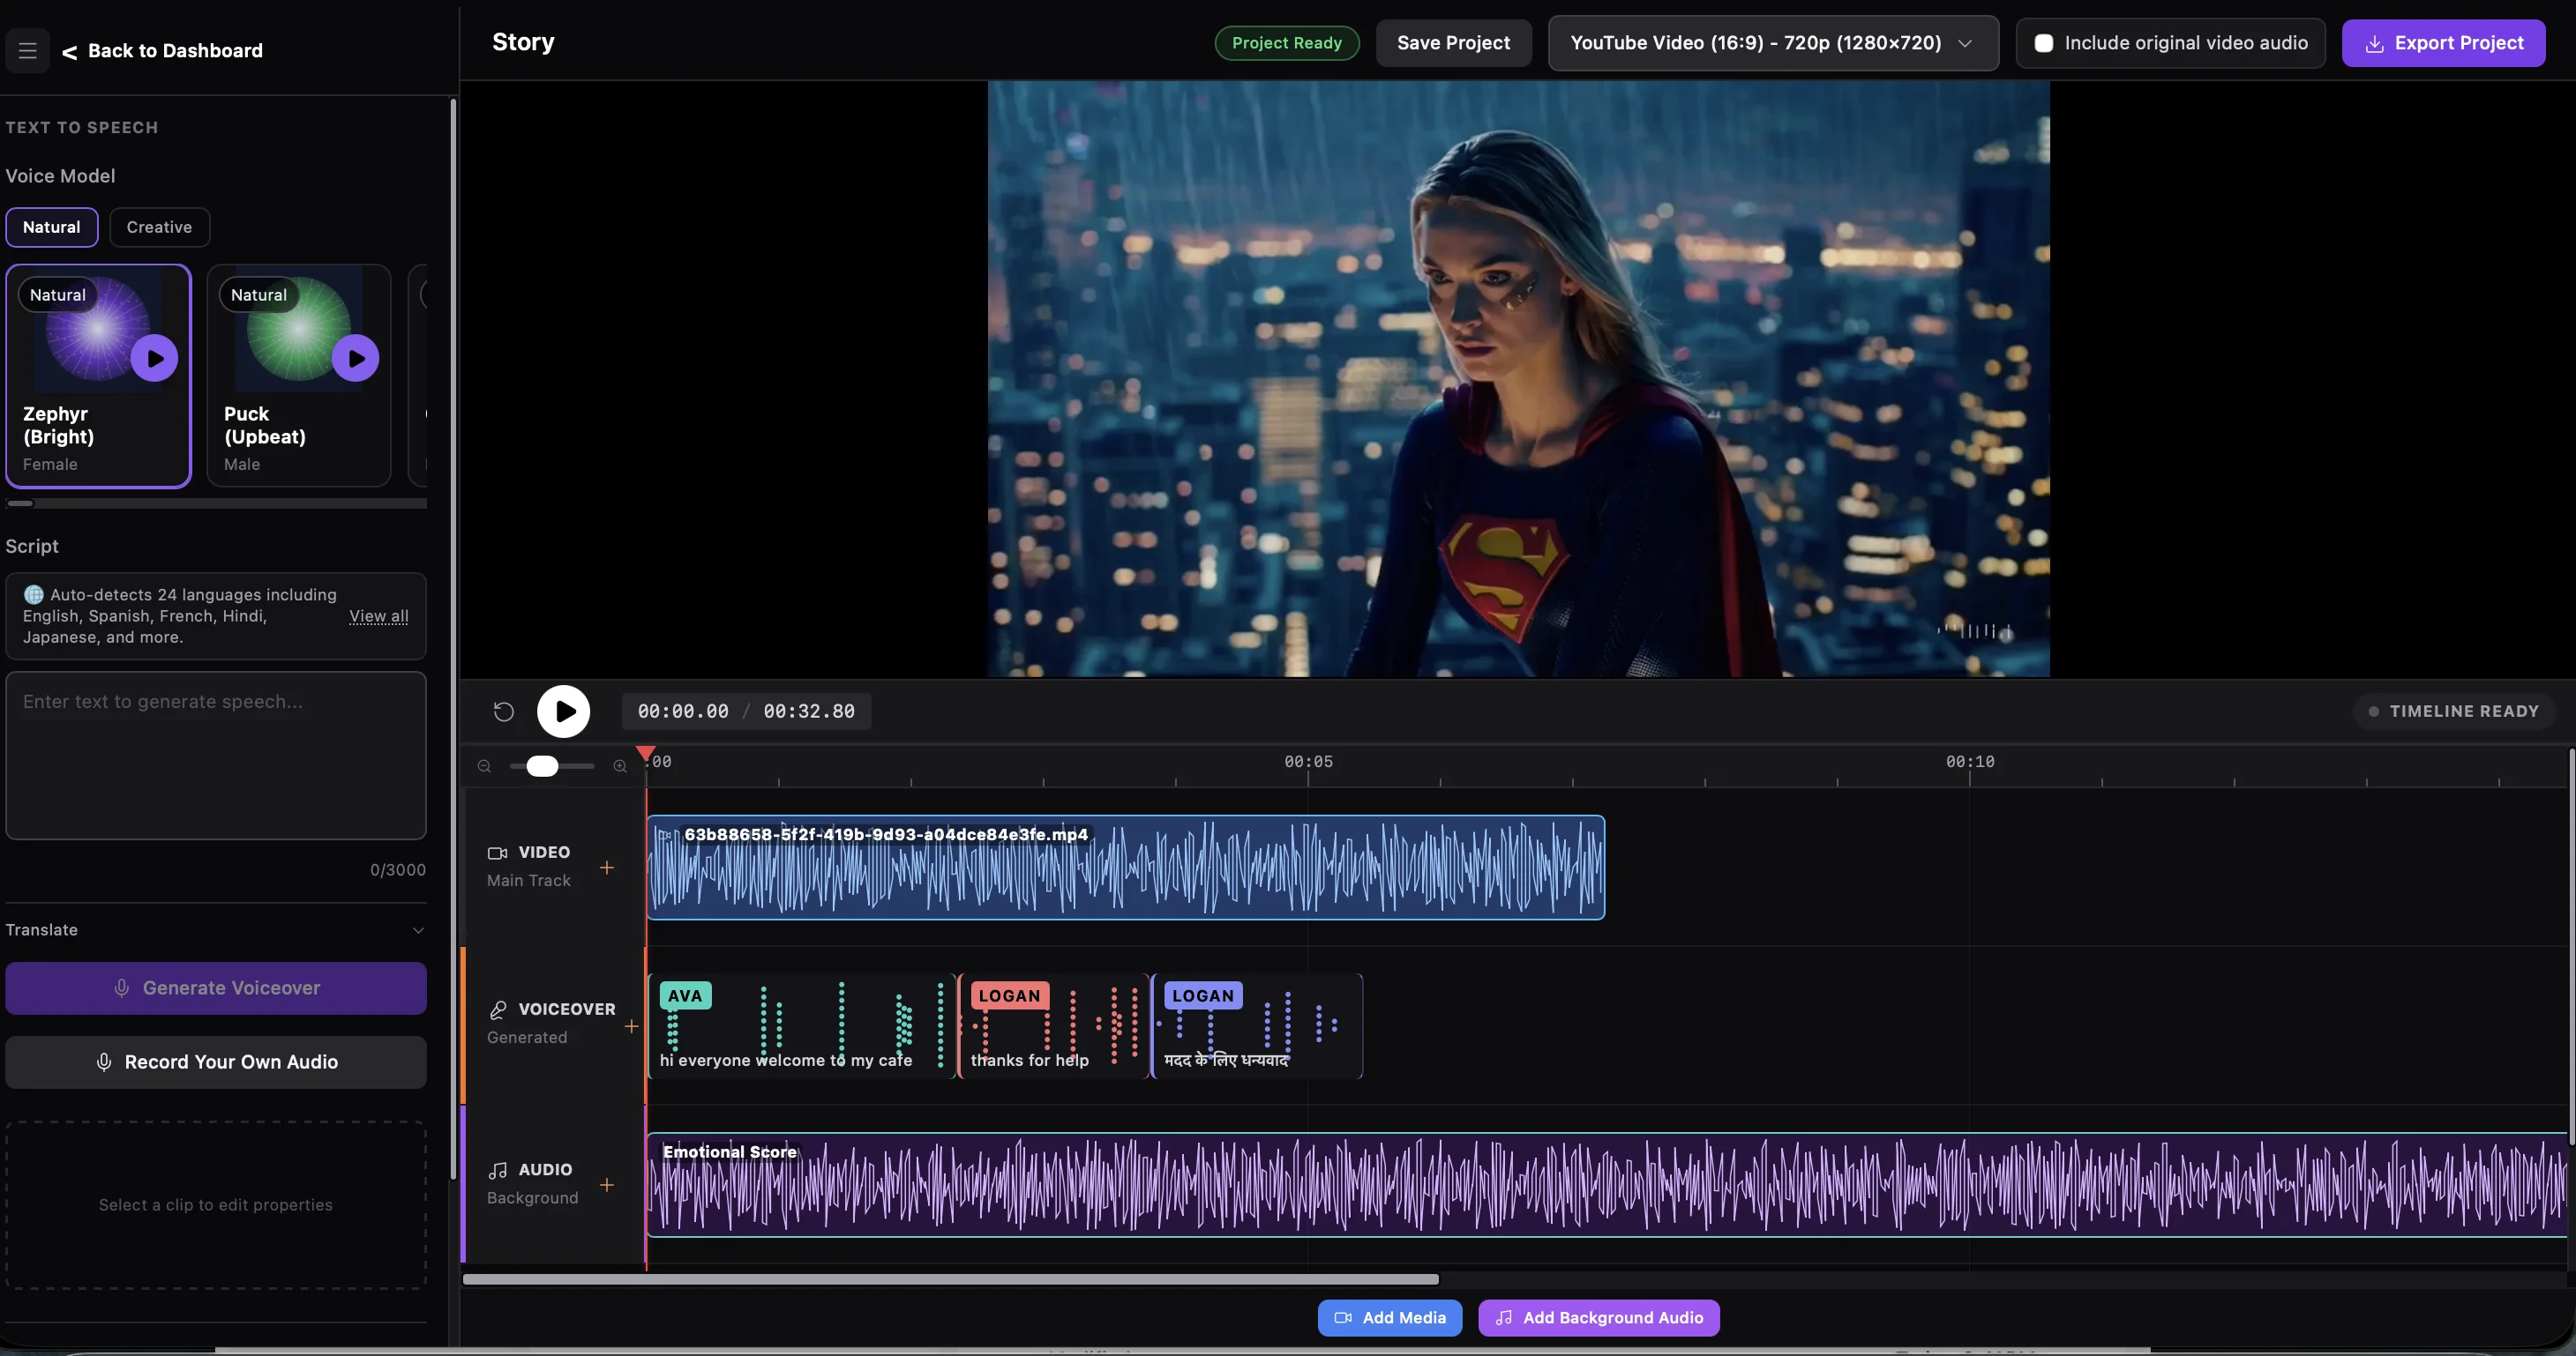Click Record Your Own Audio

pos(216,1062)
